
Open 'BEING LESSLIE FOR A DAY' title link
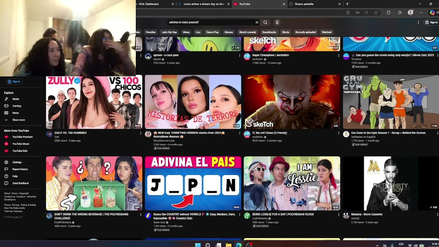(283, 214)
